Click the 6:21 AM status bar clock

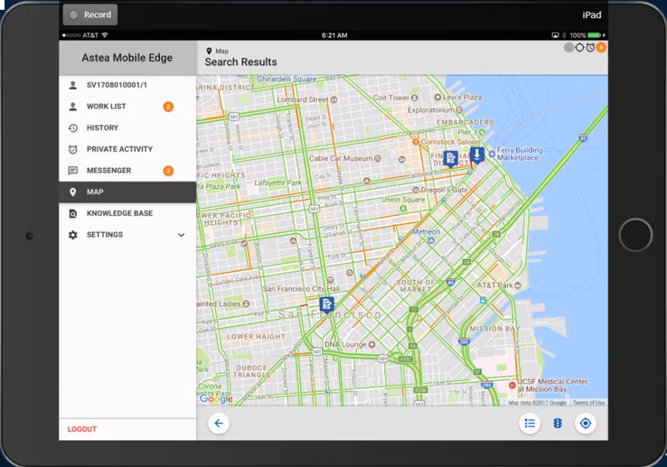coord(334,35)
